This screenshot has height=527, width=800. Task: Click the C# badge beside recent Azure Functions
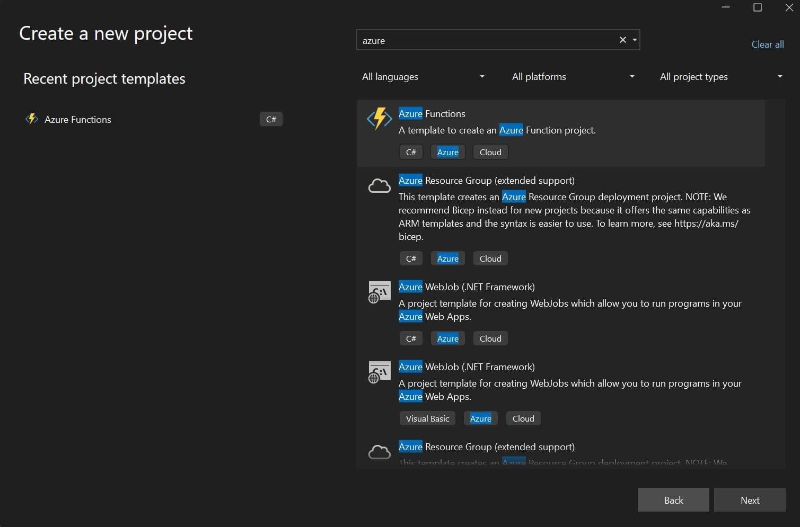pyautogui.click(x=271, y=119)
